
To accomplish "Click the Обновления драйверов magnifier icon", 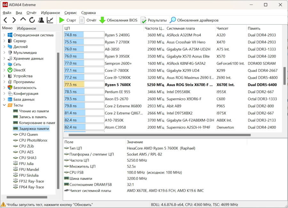I will click(x=173, y=20).
